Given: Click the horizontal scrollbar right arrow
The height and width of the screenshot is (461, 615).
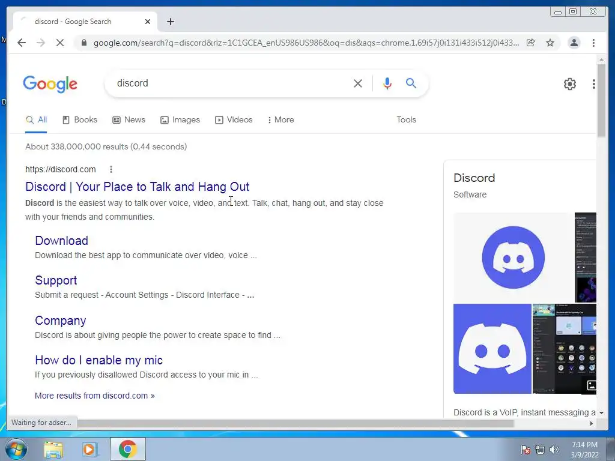Looking at the screenshot, I should 592,423.
